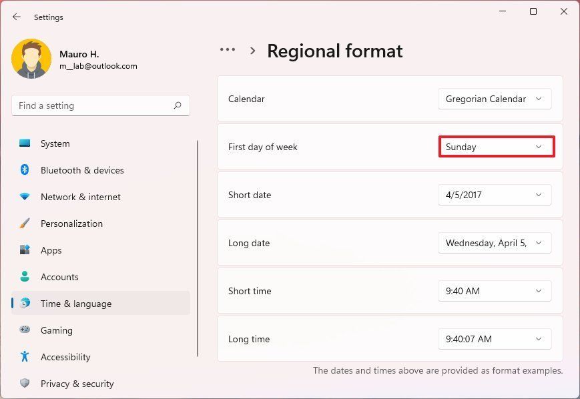Open the Accounts settings
The height and width of the screenshot is (399, 580).
pos(59,277)
